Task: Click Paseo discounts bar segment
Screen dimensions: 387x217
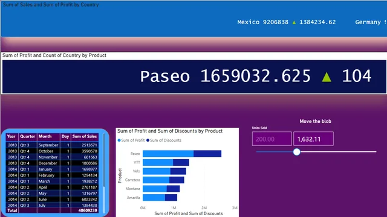Action: coord(207,154)
